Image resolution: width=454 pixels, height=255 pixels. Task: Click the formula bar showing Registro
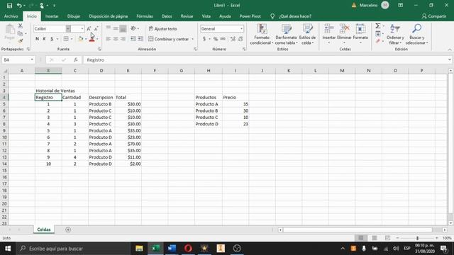pyautogui.click(x=265, y=59)
